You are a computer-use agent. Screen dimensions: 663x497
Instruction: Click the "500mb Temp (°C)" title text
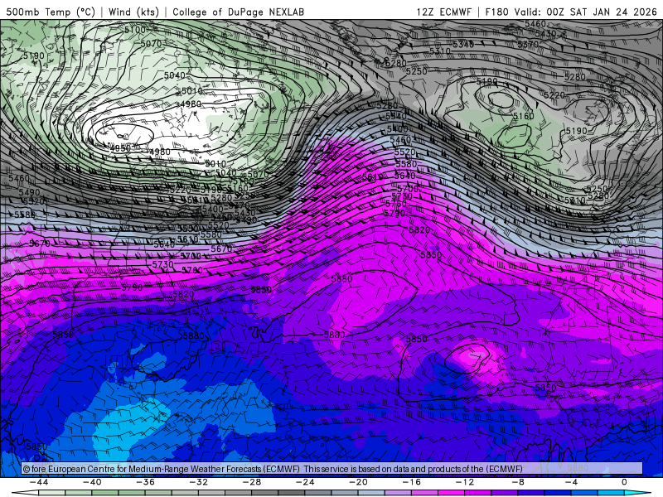[x=51, y=12]
